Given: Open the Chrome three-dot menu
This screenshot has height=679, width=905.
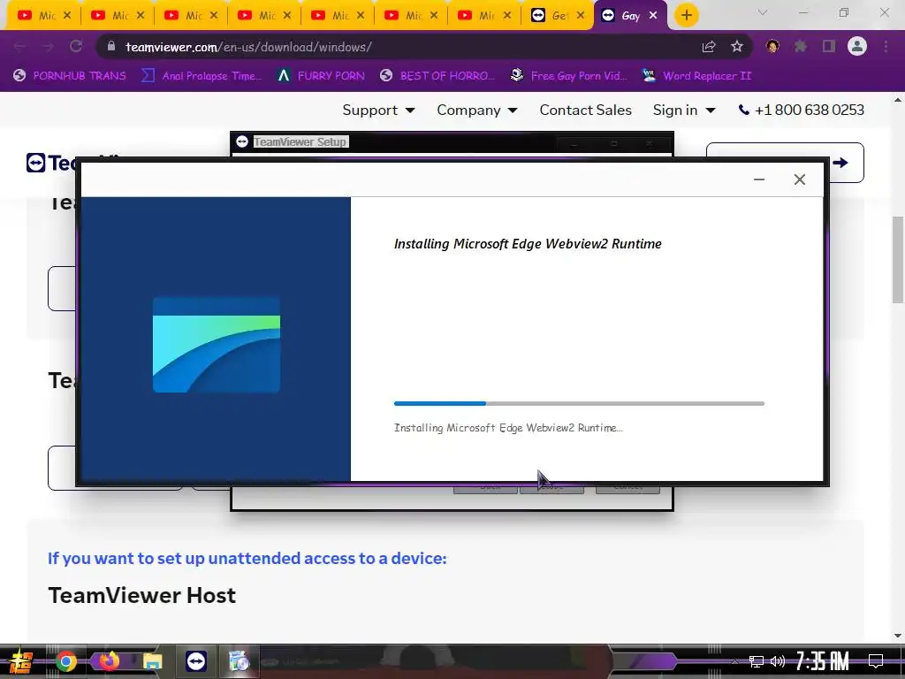Looking at the screenshot, I should coord(886,46).
